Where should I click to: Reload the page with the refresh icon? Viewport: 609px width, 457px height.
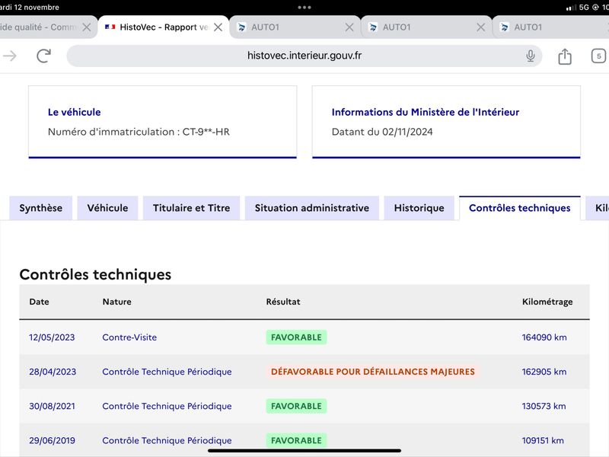click(44, 56)
